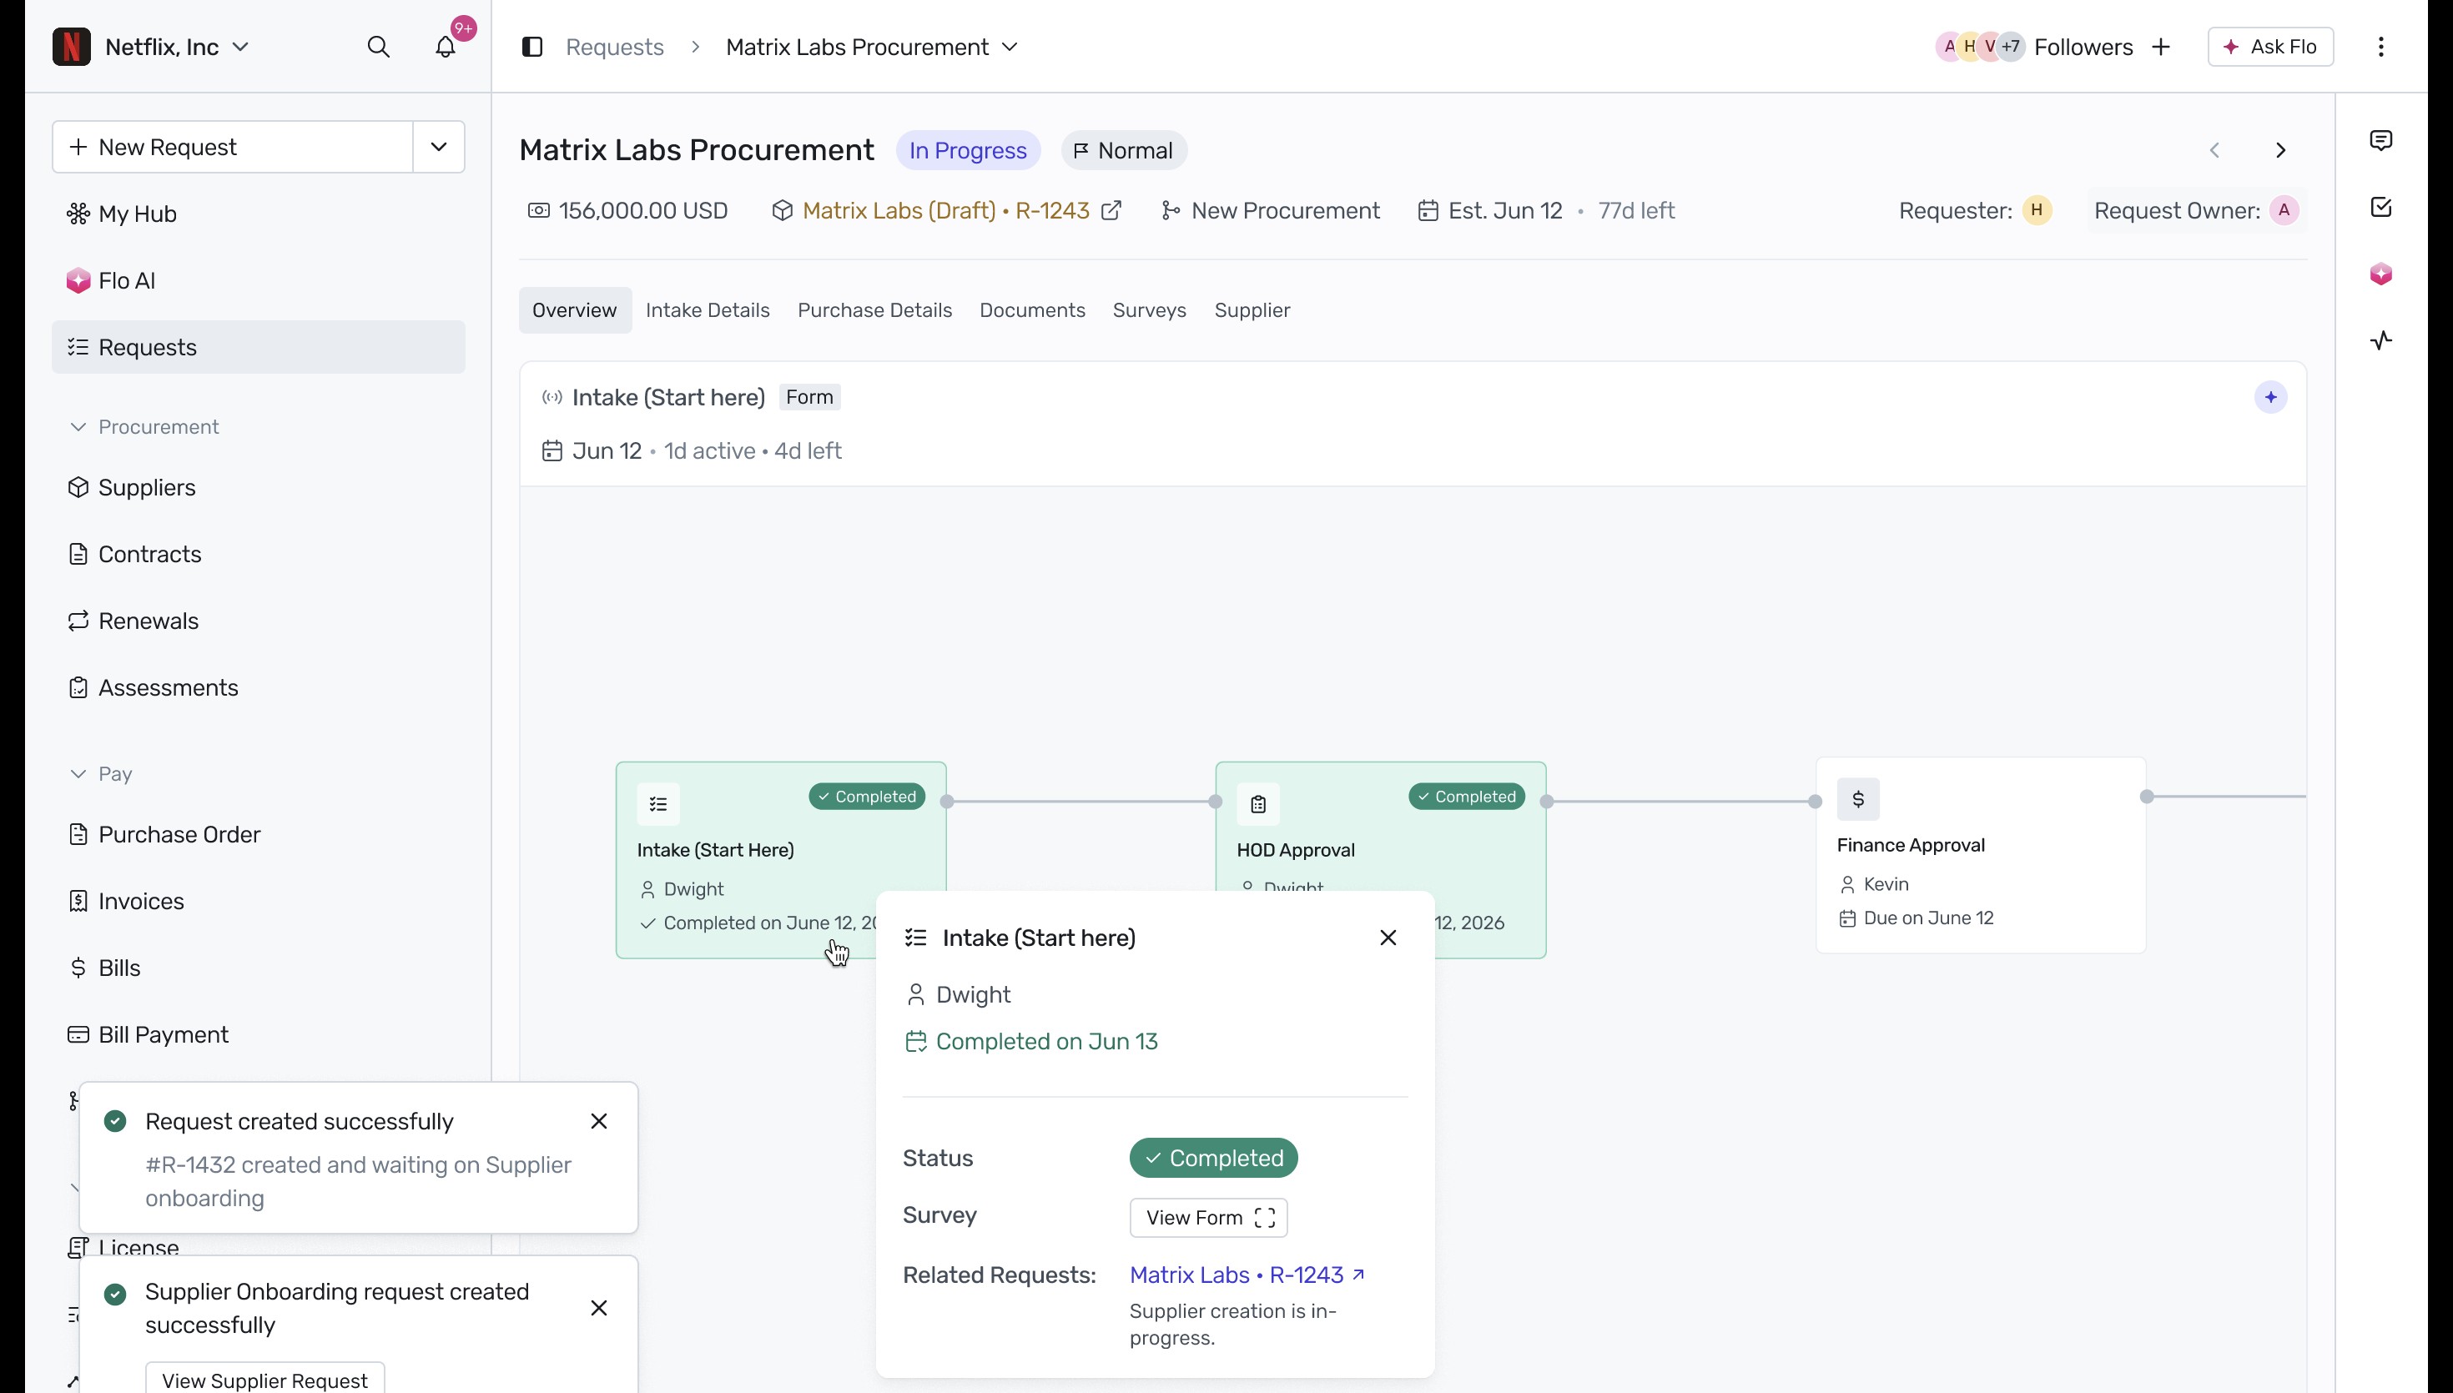Image resolution: width=2453 pixels, height=1393 pixels.
Task: Click the HOD Approval clipboard icon
Action: click(x=1258, y=803)
